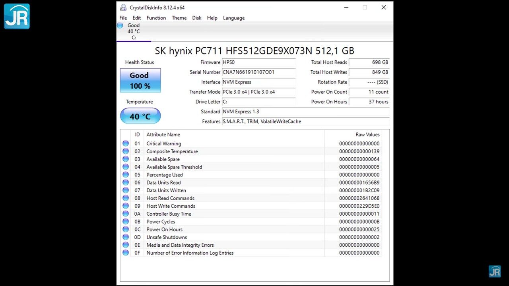The width and height of the screenshot is (509, 286).
Task: Select the C: drive status tab showing Good 40°C
Action: [x=133, y=31]
